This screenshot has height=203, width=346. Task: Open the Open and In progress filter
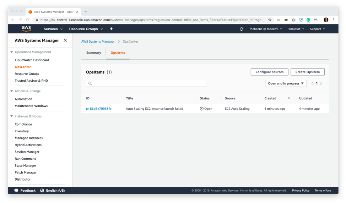click(286, 83)
